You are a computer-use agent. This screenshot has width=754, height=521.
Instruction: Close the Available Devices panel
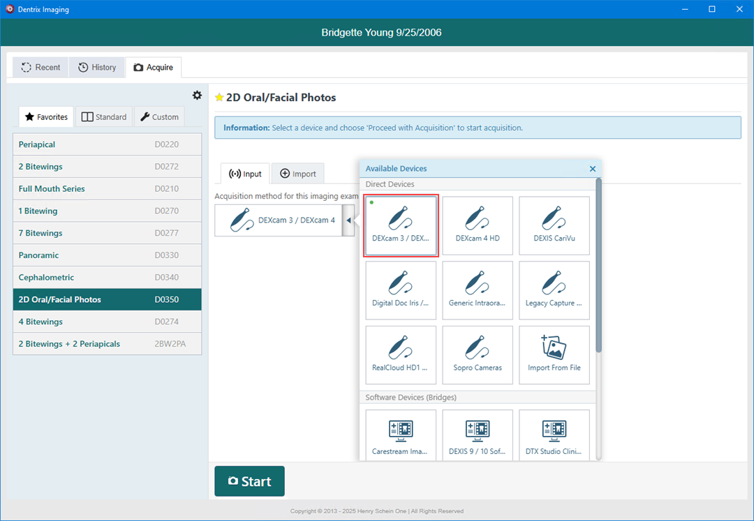tap(593, 169)
